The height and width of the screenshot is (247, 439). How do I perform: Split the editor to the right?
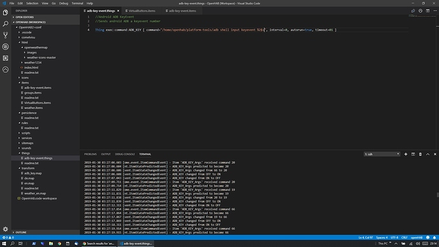point(428,11)
